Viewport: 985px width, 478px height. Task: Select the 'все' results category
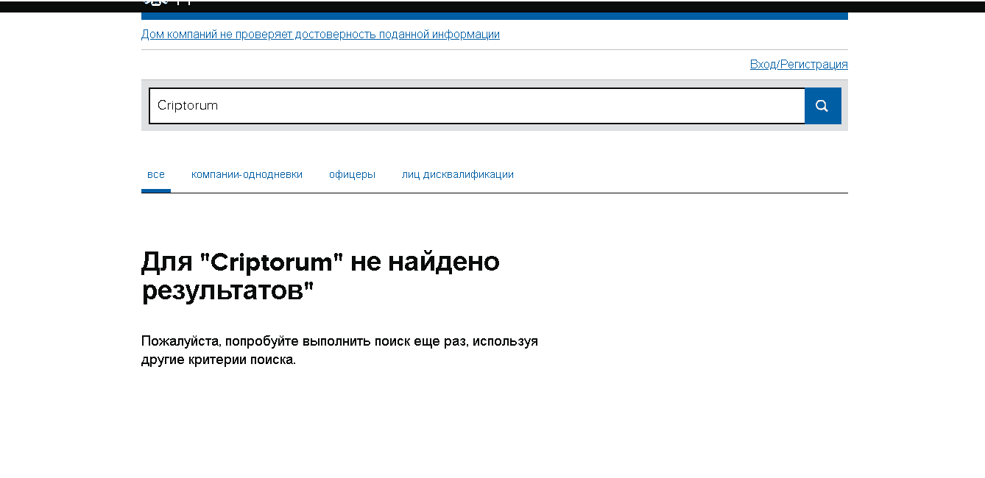(155, 174)
